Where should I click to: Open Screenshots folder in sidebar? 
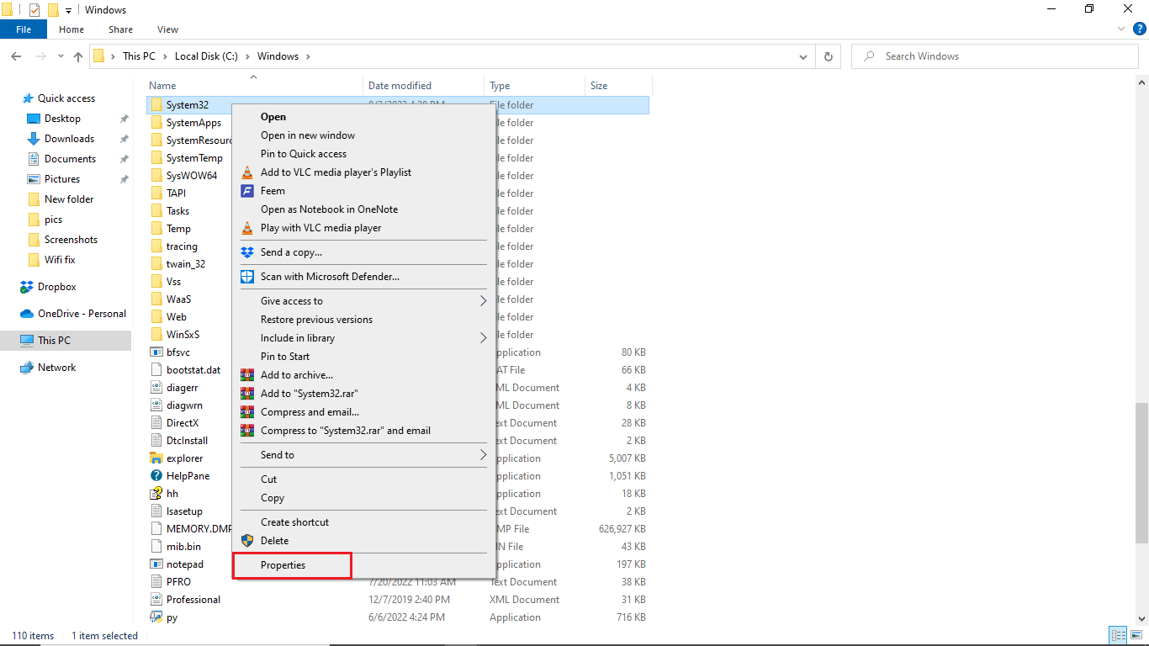[71, 240]
